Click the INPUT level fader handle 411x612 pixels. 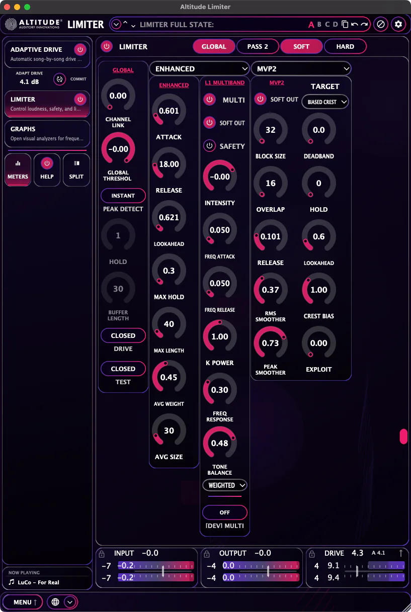pyautogui.click(x=163, y=571)
